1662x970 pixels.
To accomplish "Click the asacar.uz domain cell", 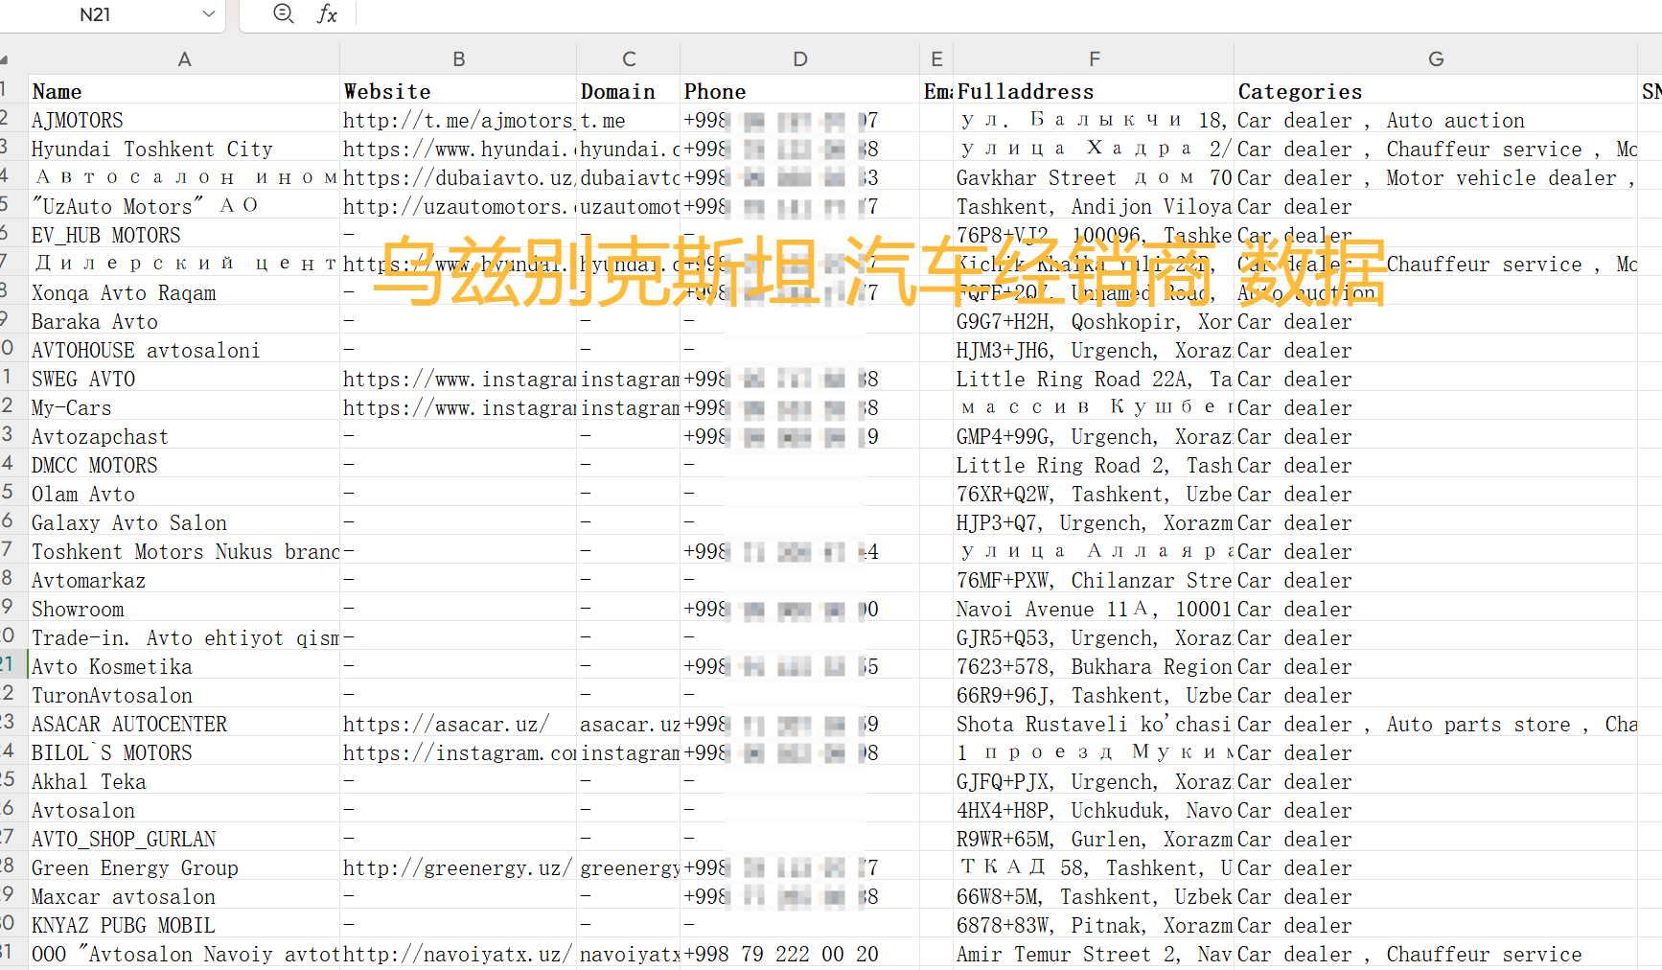I will 629,724.
